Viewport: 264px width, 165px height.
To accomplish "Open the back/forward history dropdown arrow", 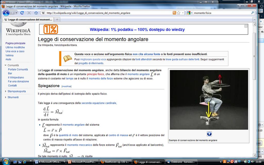I will point(16,13).
